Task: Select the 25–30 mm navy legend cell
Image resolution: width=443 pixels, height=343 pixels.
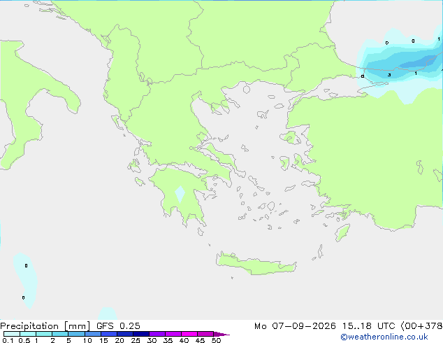Action: coord(141,334)
